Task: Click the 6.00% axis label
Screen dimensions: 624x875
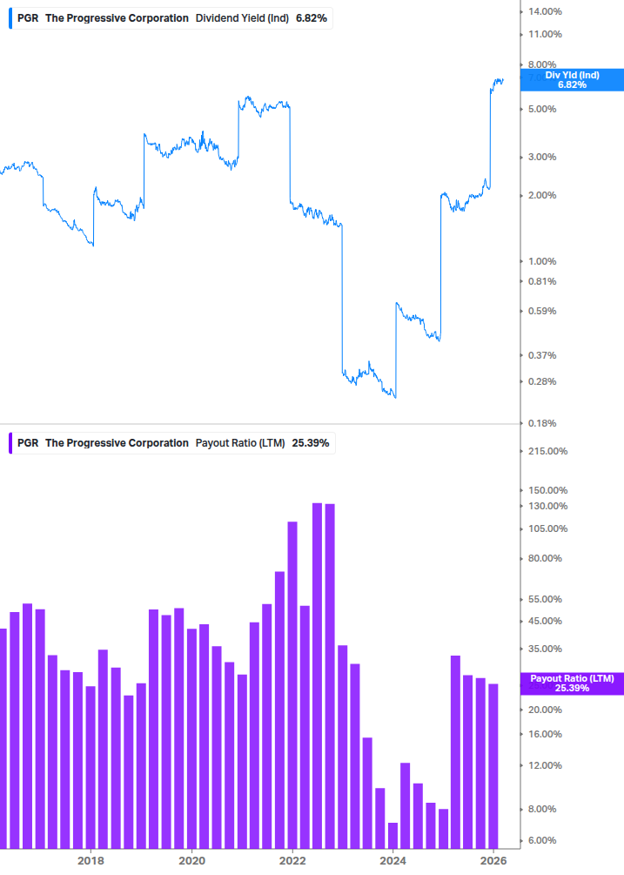Action: coord(542,840)
